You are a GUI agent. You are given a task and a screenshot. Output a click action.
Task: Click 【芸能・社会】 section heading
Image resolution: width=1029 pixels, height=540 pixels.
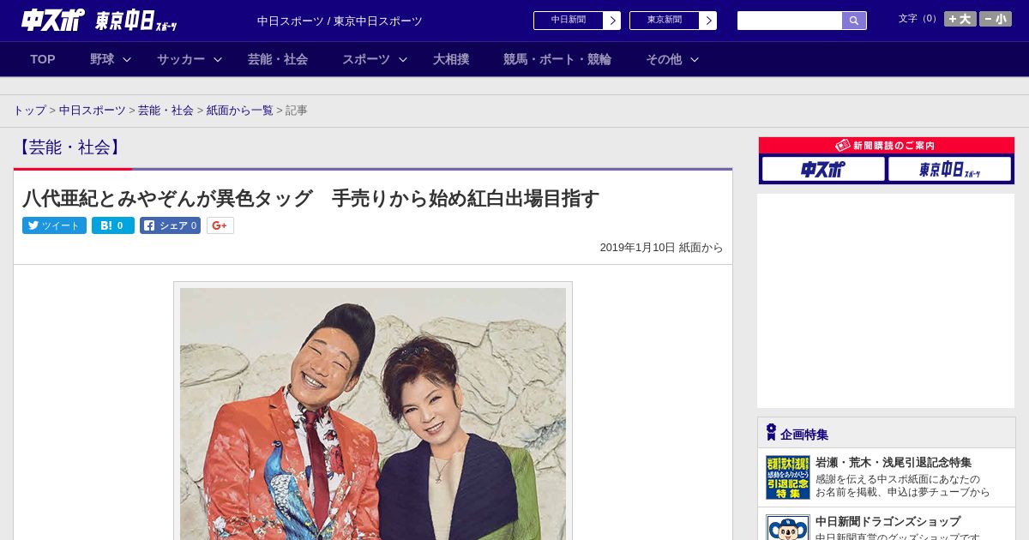click(69, 147)
